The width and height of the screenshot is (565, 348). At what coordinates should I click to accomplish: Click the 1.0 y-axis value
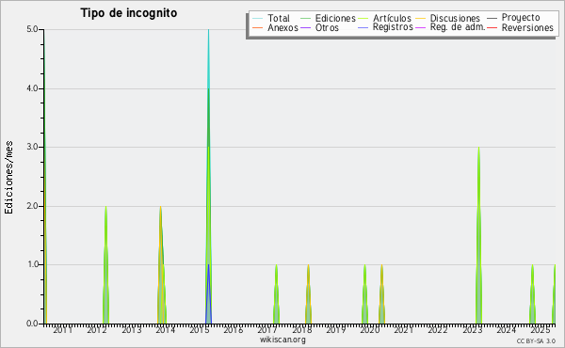[x=32, y=264]
